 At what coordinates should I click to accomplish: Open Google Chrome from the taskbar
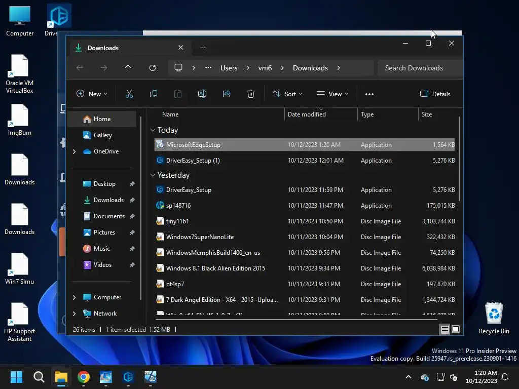tap(84, 377)
